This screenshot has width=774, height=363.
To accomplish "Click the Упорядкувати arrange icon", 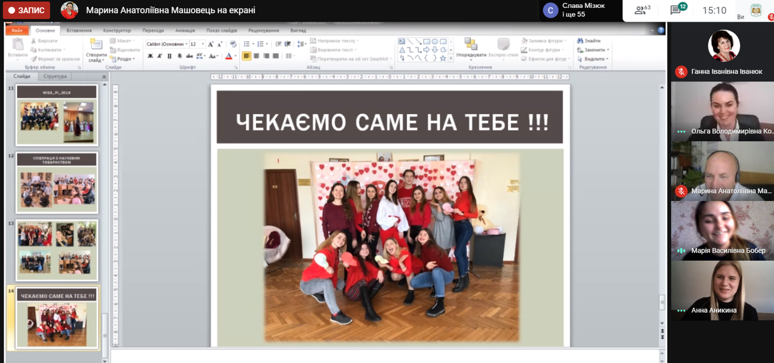I will (470, 45).
